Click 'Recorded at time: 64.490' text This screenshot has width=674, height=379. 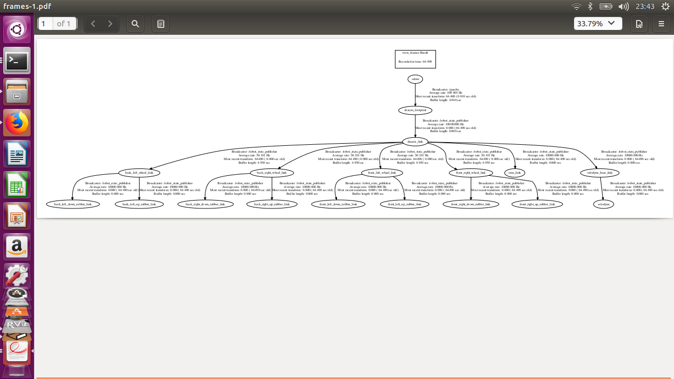415,62
